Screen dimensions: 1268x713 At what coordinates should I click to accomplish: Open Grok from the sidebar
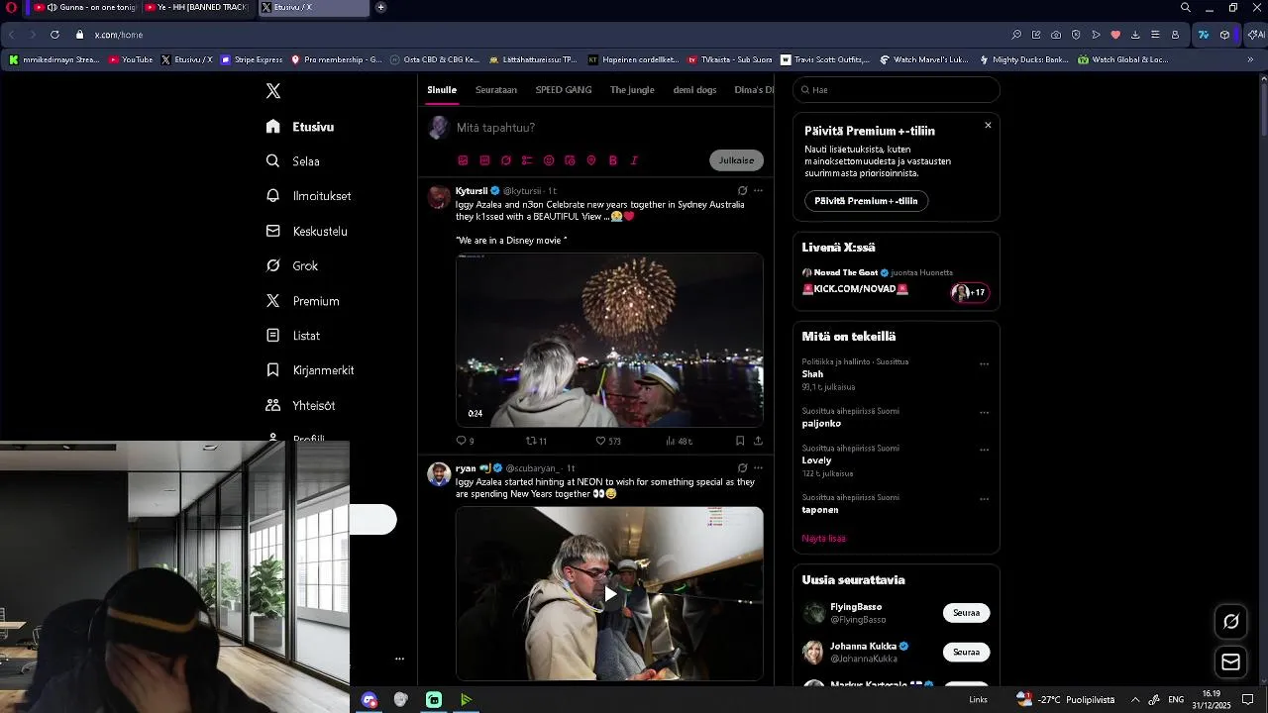pos(292,265)
